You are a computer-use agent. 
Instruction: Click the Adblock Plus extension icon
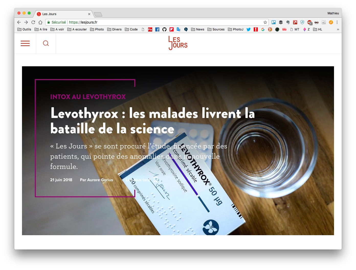[309, 23]
